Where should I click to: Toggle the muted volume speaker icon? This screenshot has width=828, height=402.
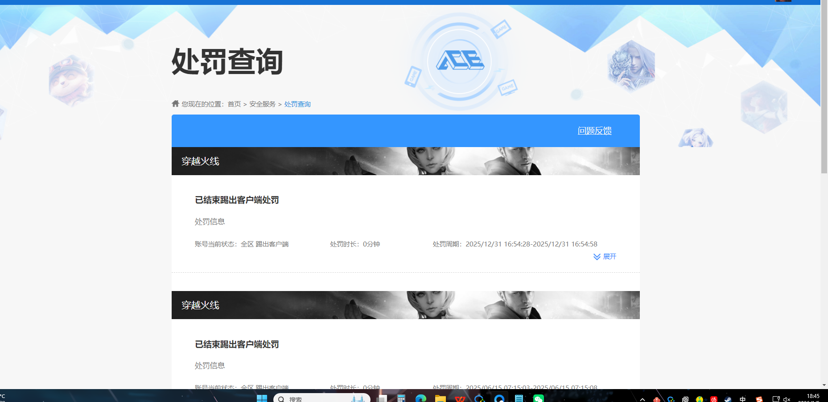point(787,399)
